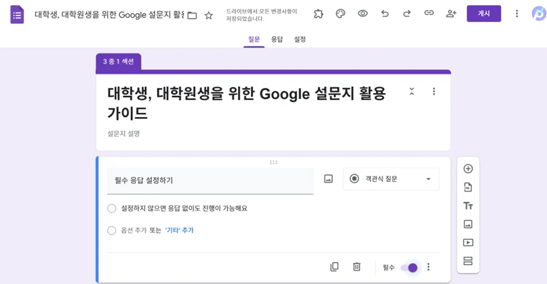Open the 객관식 질문 type dropdown
547x284 pixels.
[391, 179]
